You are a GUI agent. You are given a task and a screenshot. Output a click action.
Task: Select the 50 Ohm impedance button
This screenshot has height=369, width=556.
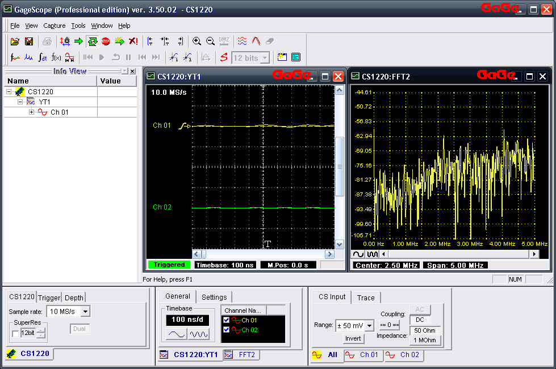(425, 330)
